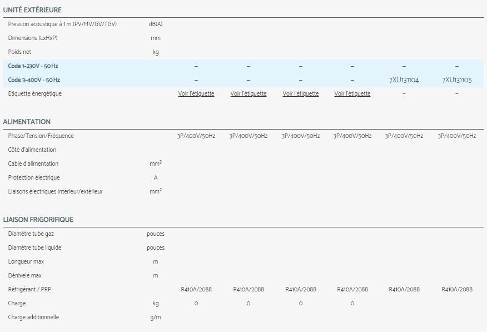Click the "Protection électrique" row label

[x=34, y=177]
